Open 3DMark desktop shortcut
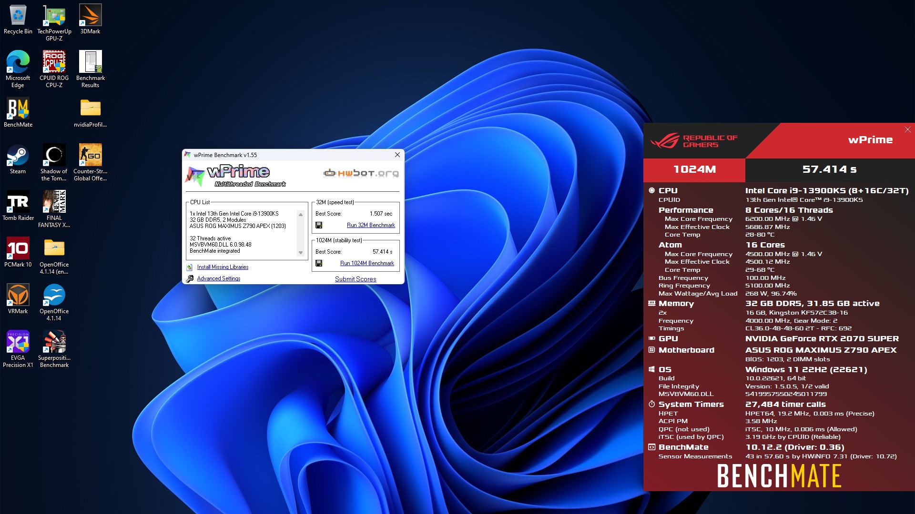This screenshot has height=514, width=915. [x=90, y=20]
